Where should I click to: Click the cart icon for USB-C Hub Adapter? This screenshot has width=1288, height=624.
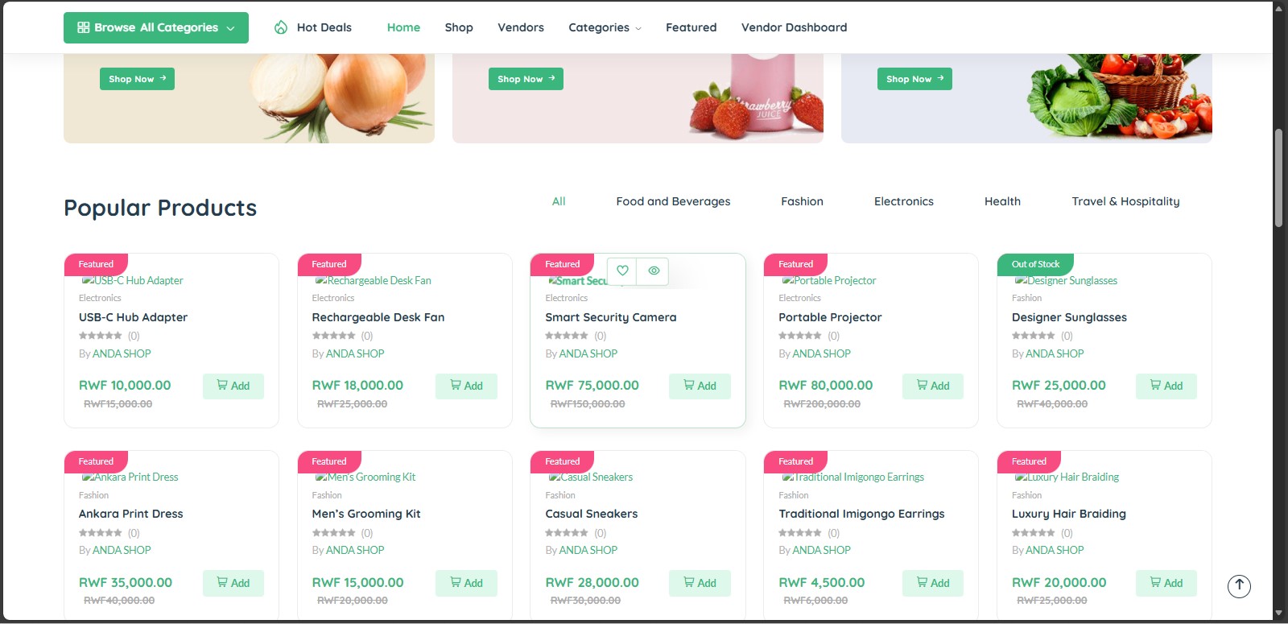click(222, 386)
